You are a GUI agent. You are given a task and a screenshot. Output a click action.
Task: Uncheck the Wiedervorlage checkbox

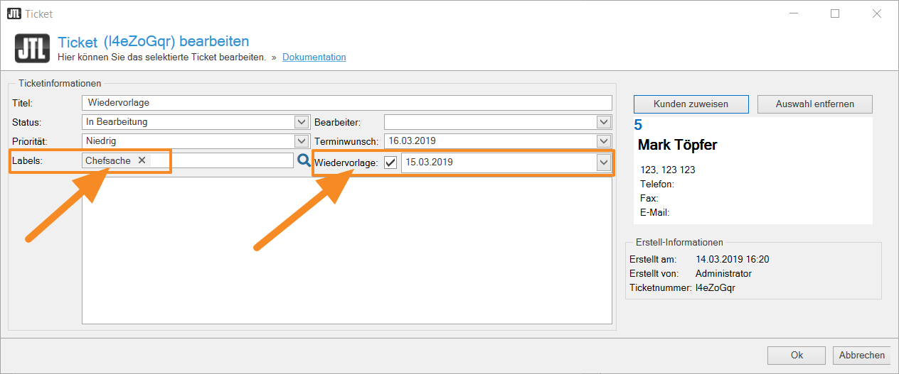[x=390, y=163]
